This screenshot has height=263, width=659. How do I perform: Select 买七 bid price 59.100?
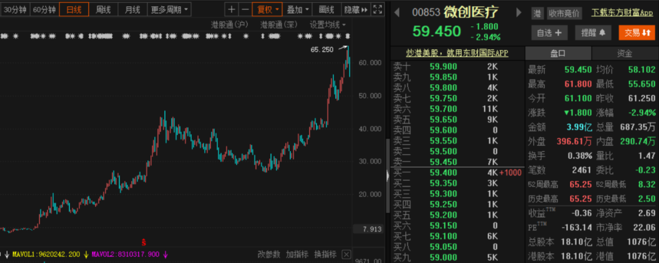coord(443,236)
